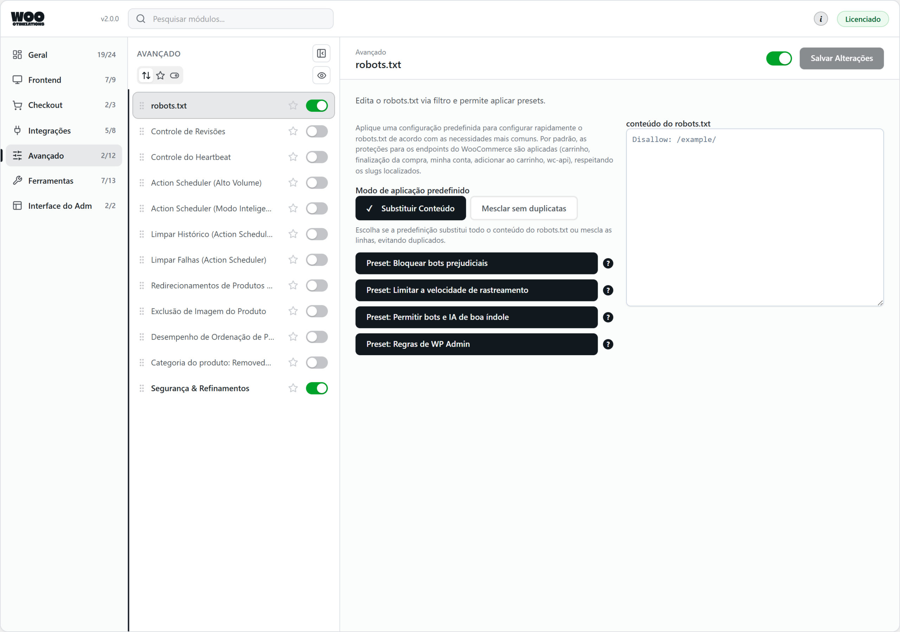Select Mesclar sem duplicatas mode

coord(523,208)
